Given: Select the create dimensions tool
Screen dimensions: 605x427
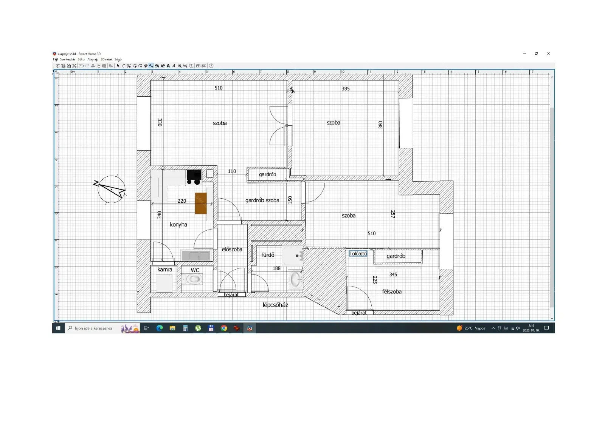Looking at the screenshot, I should [146, 66].
